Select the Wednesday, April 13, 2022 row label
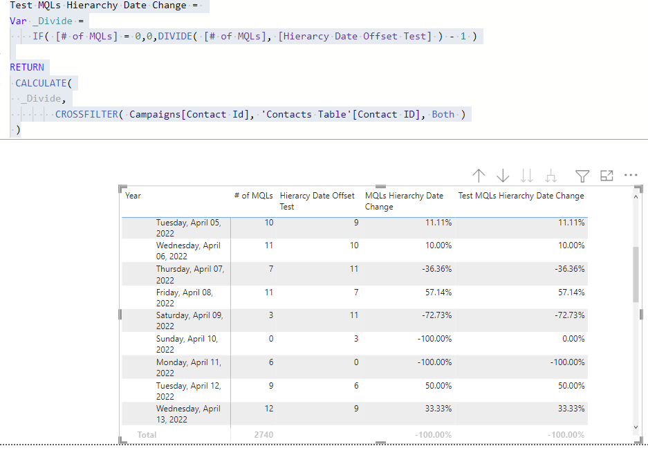648x455 pixels. tap(188, 414)
